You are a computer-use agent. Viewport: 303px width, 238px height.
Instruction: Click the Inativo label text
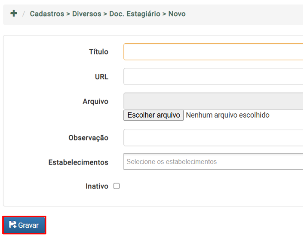97,186
